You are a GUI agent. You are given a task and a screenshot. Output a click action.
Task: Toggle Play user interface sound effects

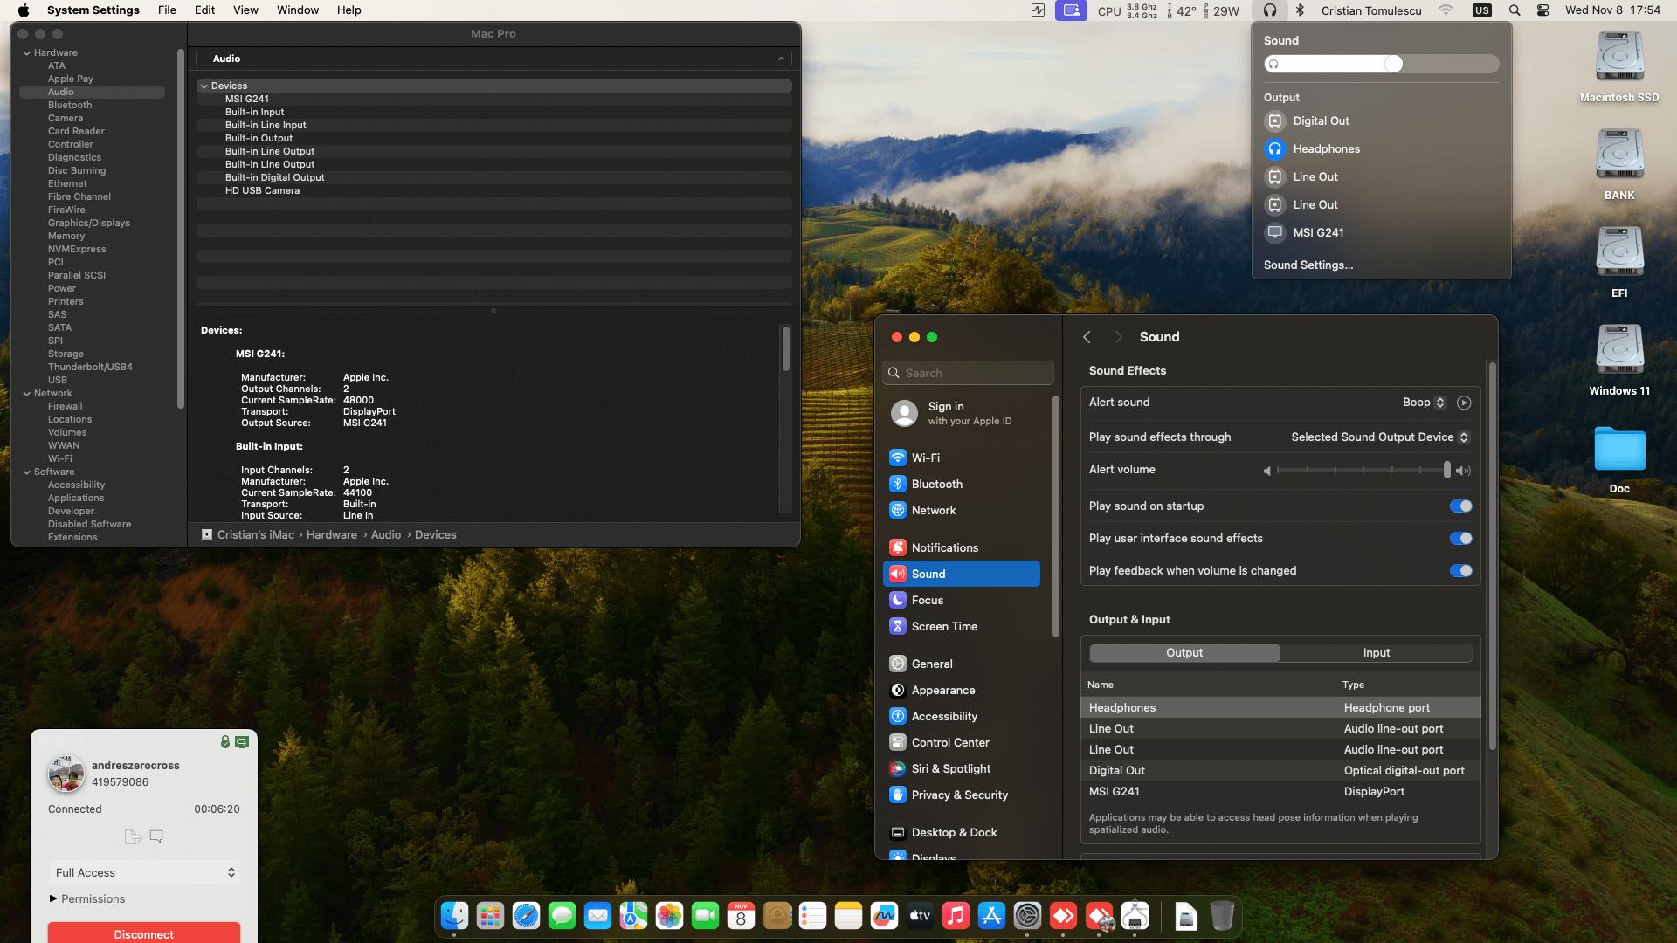(x=1460, y=539)
